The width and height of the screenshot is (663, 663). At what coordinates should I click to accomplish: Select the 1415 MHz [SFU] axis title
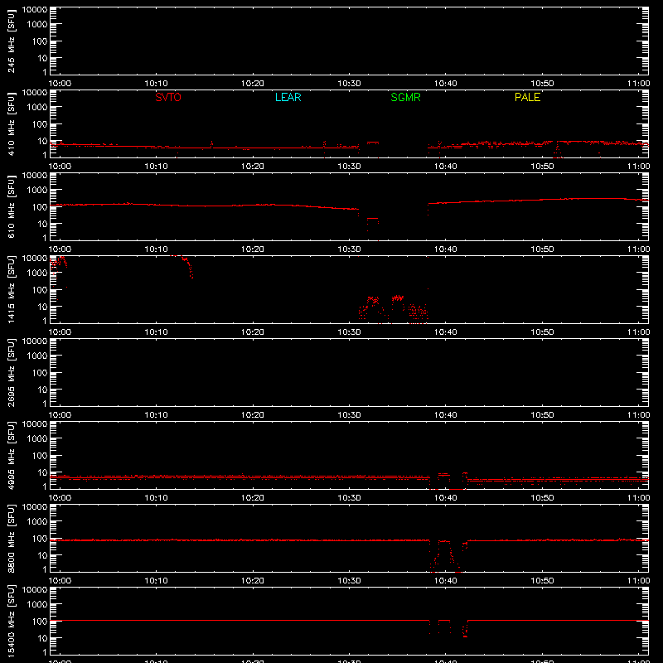[11, 289]
